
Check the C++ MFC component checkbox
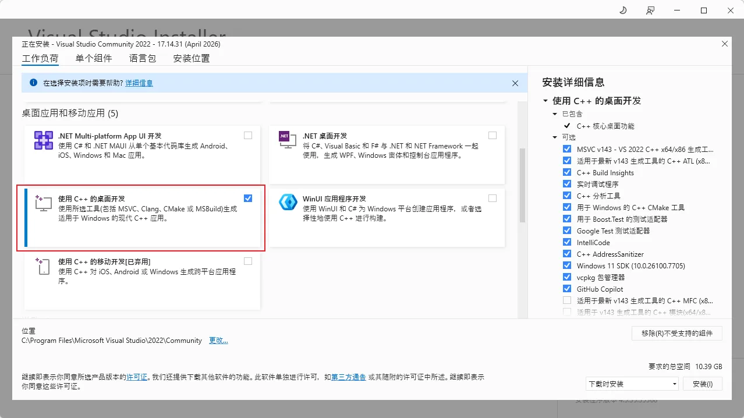pos(567,300)
